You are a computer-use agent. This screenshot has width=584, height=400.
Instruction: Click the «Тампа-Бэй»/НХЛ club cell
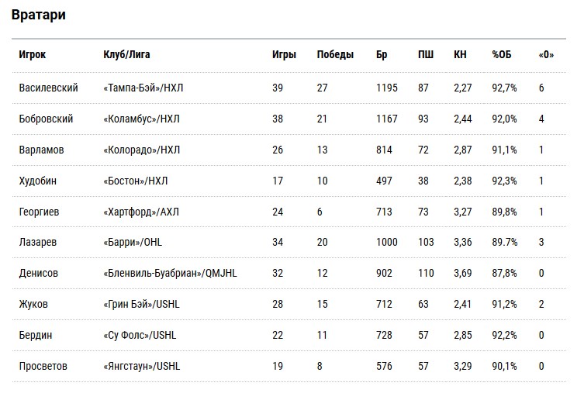[x=143, y=88]
